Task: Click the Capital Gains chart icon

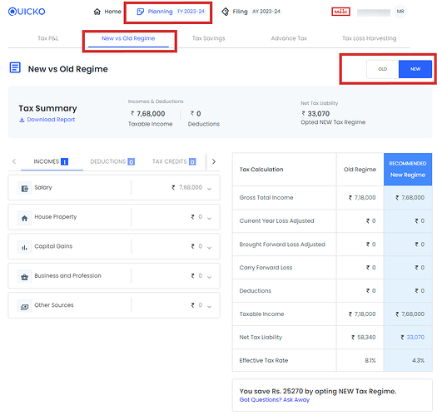Action: 24,247
